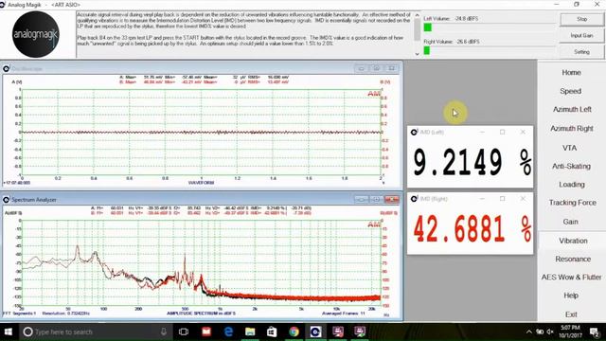This screenshot has height=341, width=606.
Task: Select the Vibration test
Action: [x=573, y=241]
